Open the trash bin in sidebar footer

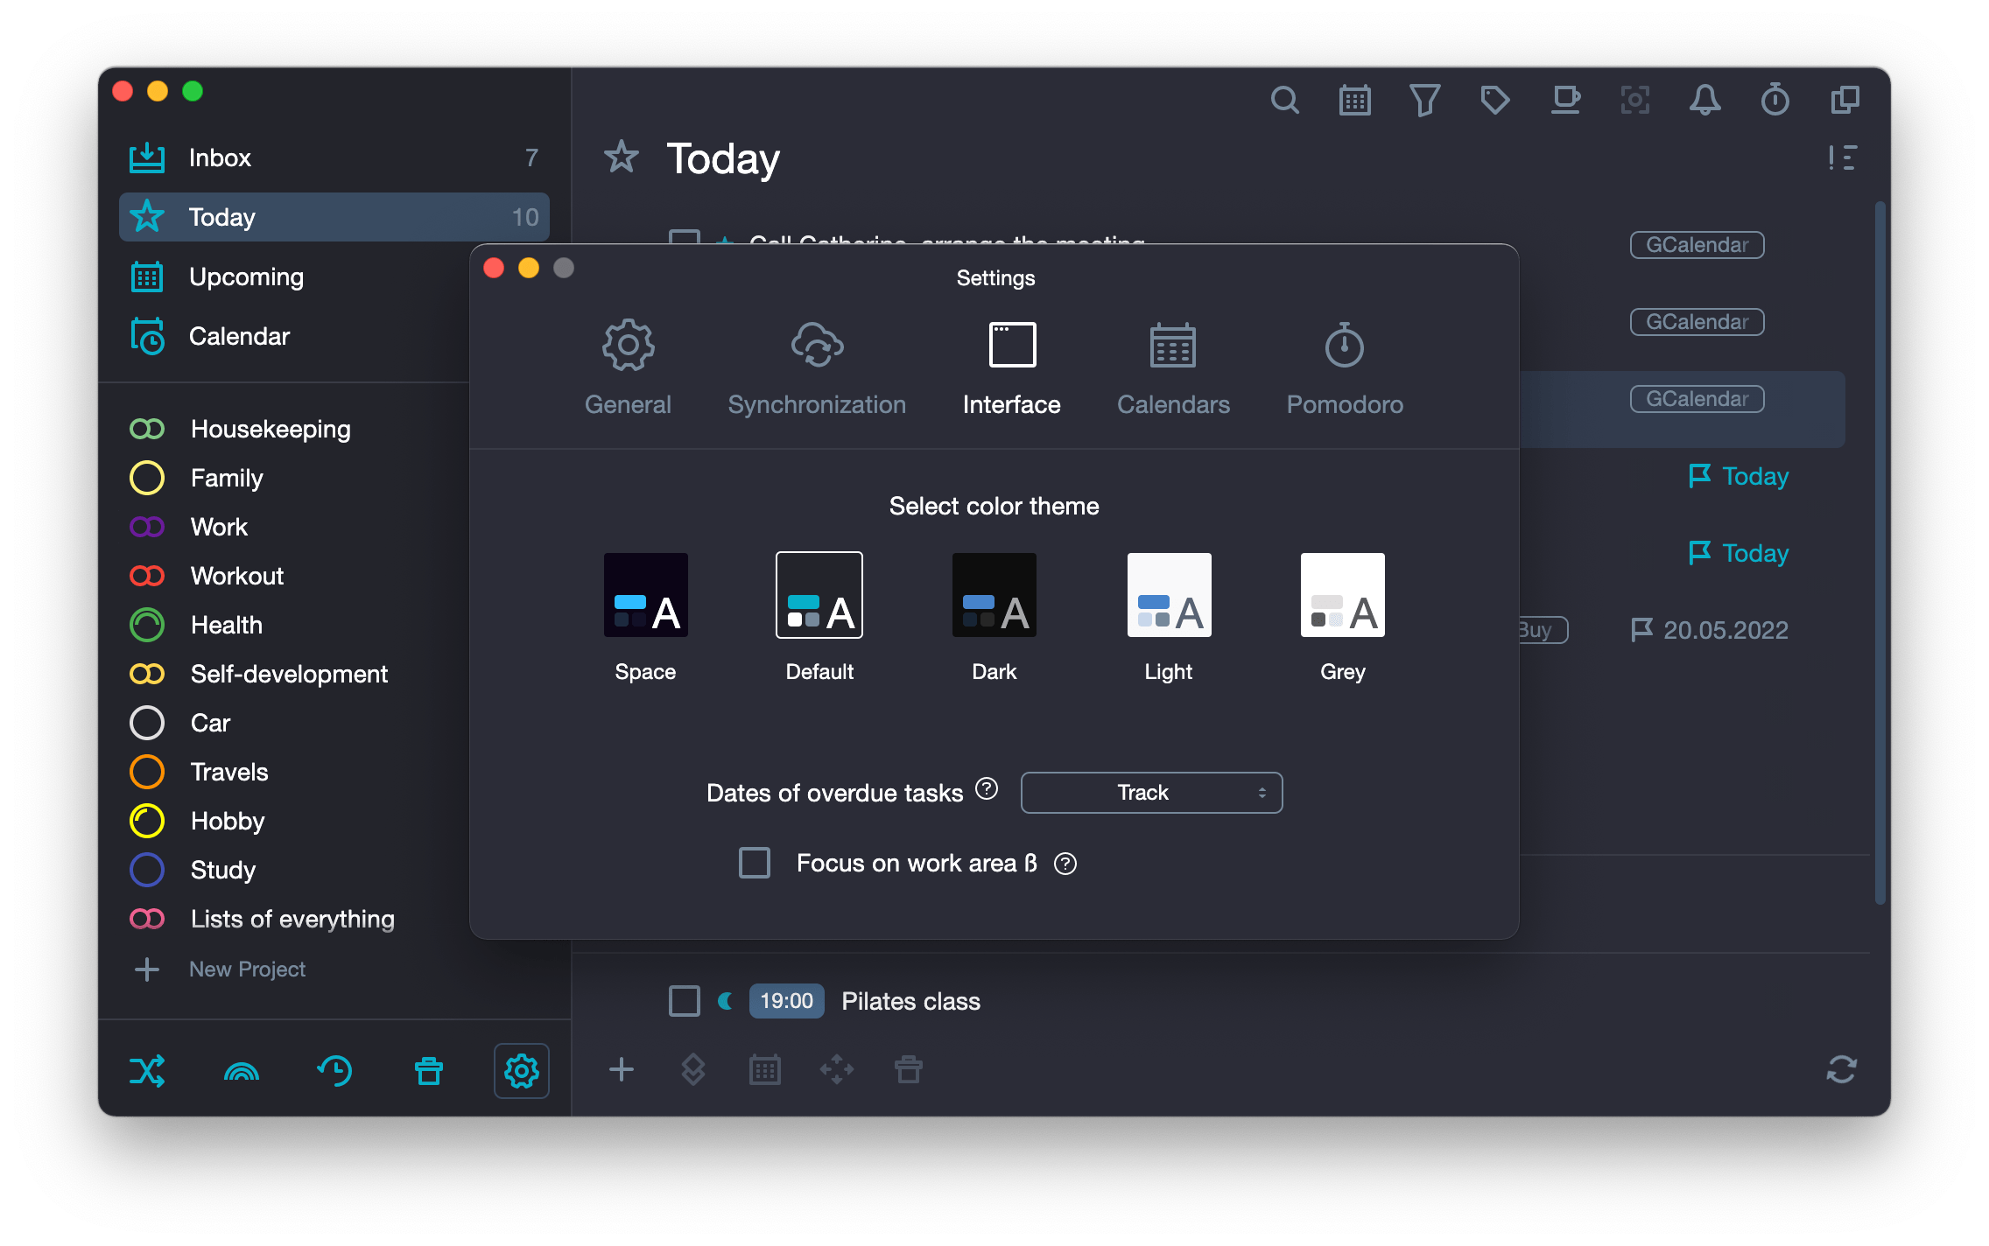[429, 1070]
